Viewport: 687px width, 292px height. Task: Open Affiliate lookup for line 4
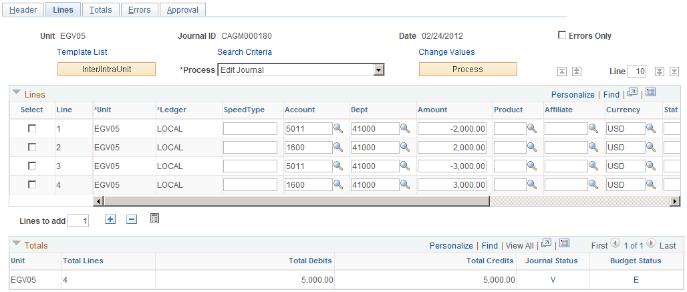(x=593, y=184)
